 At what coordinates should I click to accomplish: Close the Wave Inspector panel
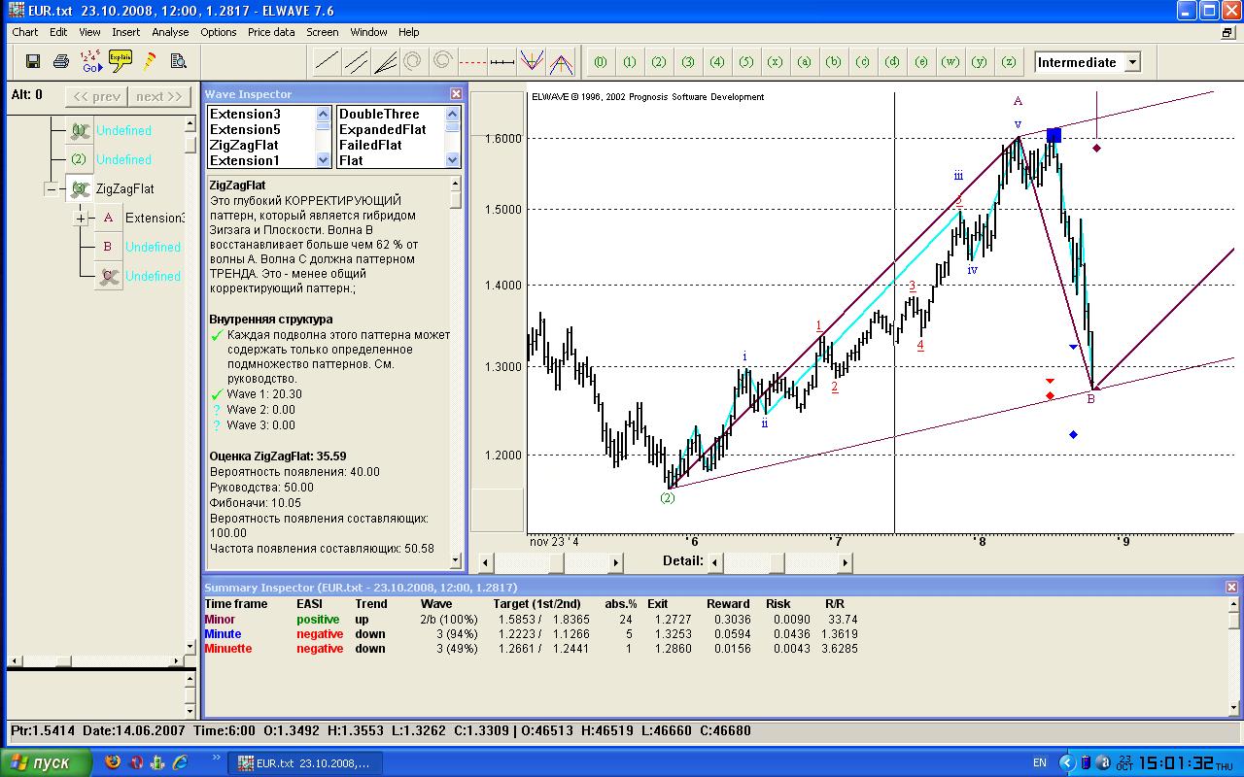(456, 94)
